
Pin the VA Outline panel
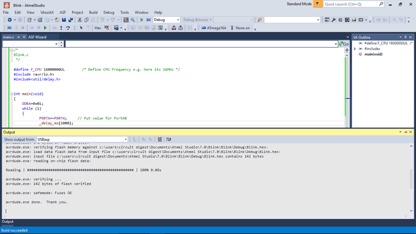pos(405,37)
